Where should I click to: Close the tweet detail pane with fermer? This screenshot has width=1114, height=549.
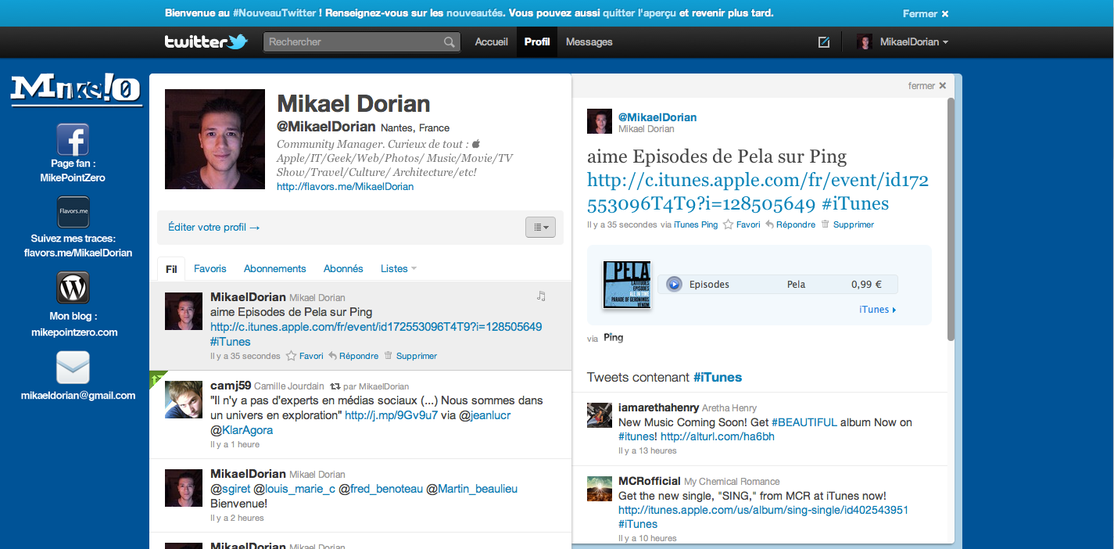(x=927, y=86)
